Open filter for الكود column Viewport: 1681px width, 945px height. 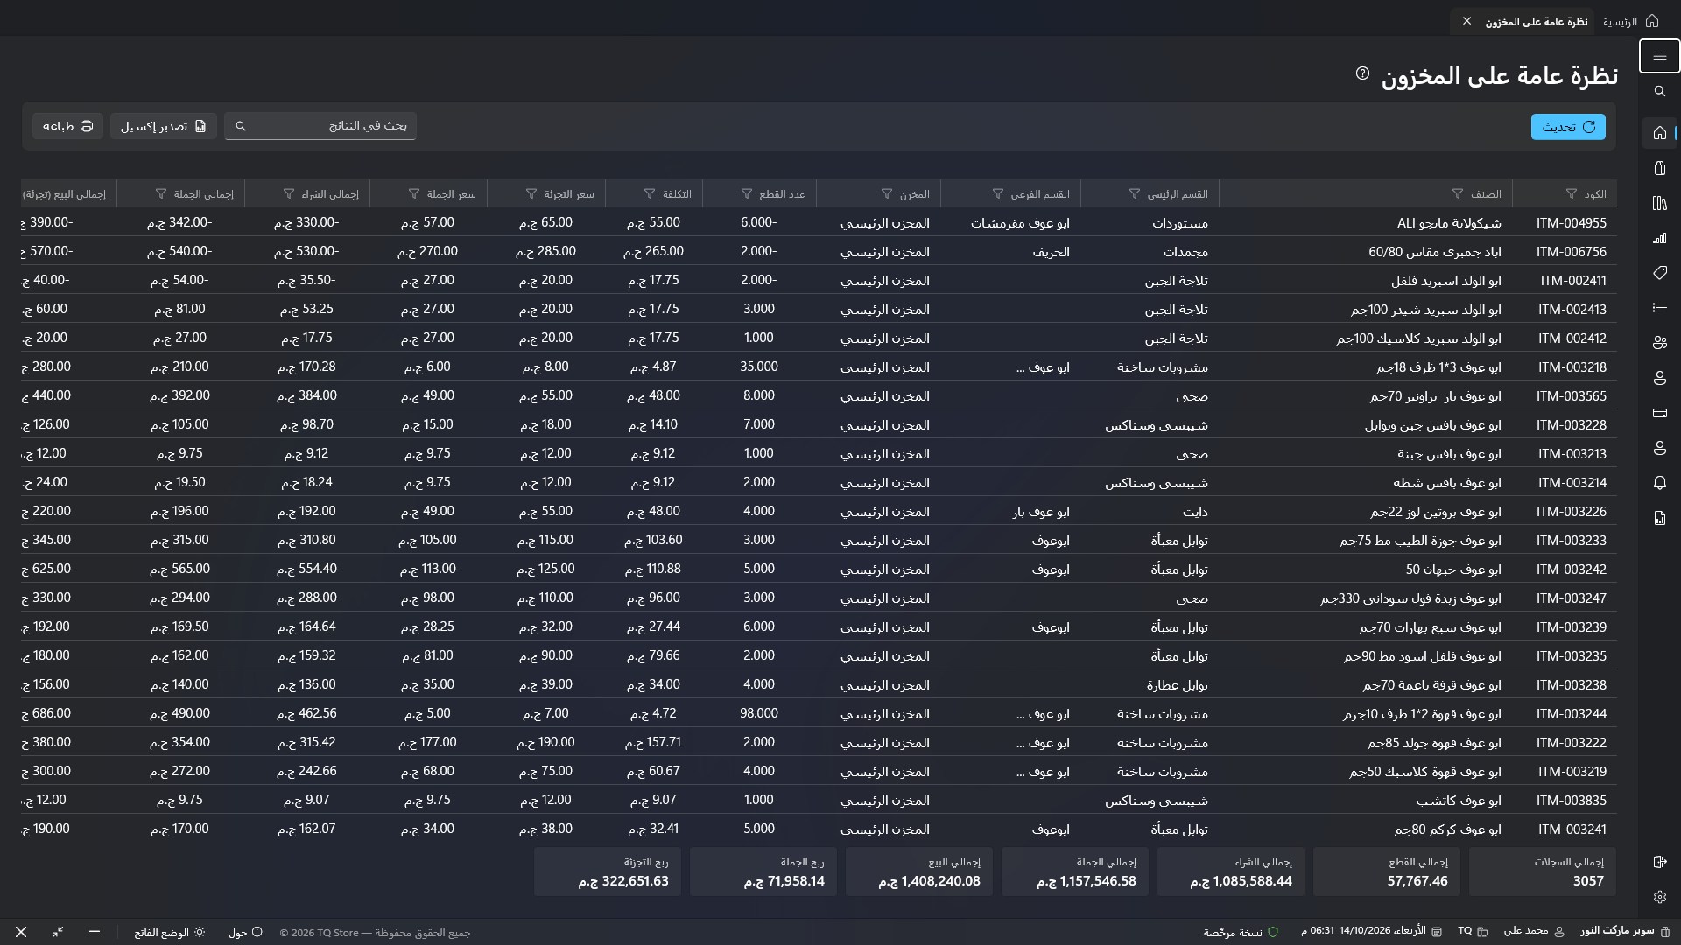tap(1572, 194)
